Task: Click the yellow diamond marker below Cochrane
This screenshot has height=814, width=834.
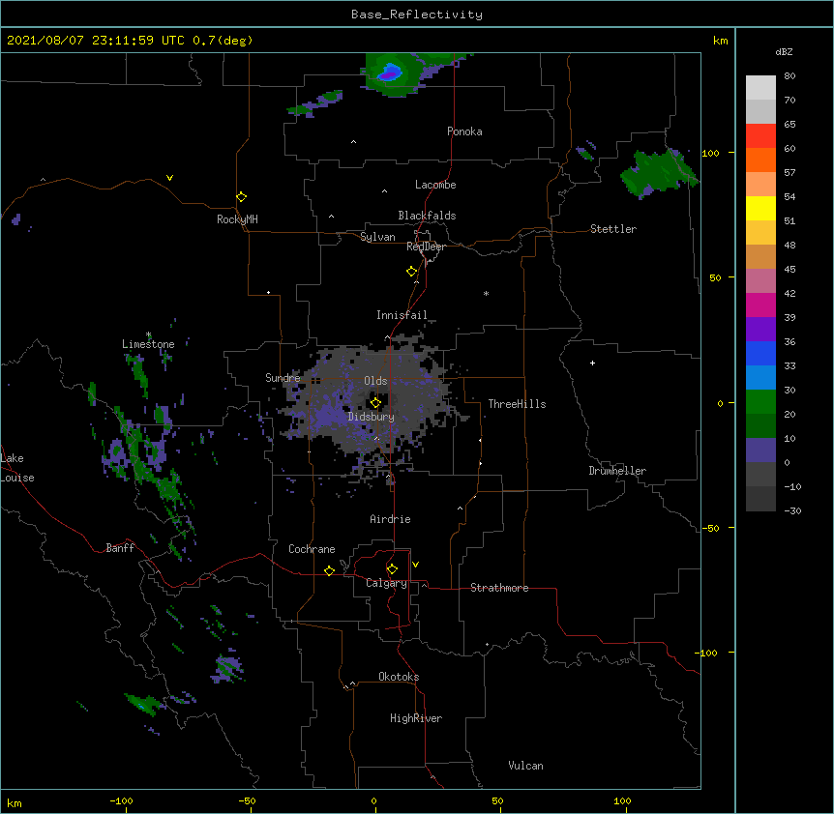Action: (329, 570)
